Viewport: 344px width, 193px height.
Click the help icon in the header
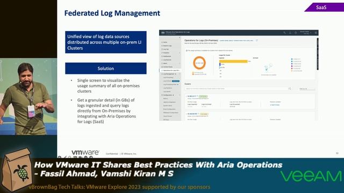296,33
